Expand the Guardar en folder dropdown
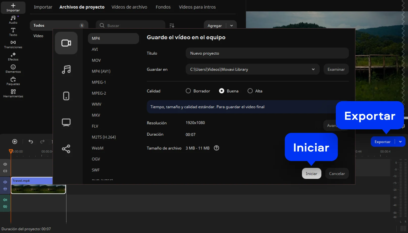 pos(313,69)
